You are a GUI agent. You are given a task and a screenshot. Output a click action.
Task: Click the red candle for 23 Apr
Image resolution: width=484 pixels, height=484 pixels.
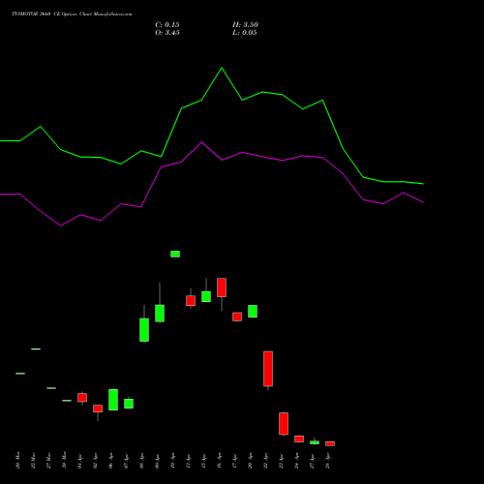point(284,424)
